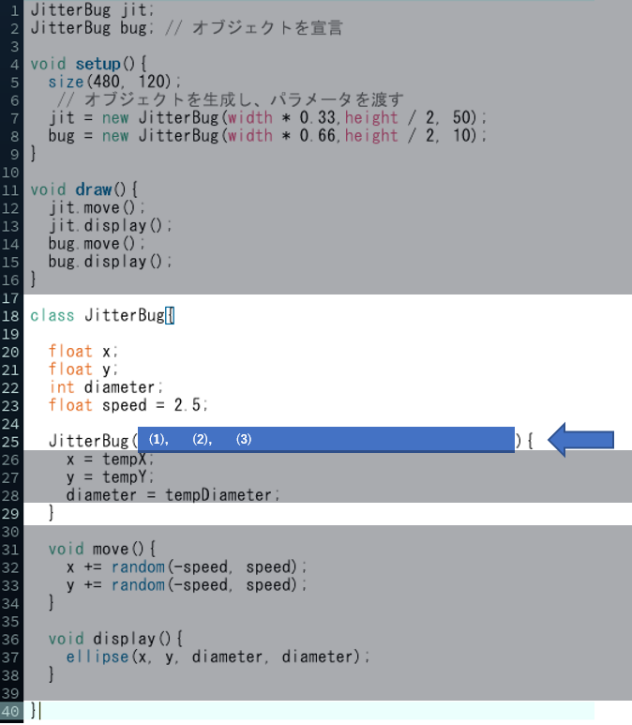The height and width of the screenshot is (725, 632).
Task: Click "float x;" field declaration
Action: coord(83,352)
